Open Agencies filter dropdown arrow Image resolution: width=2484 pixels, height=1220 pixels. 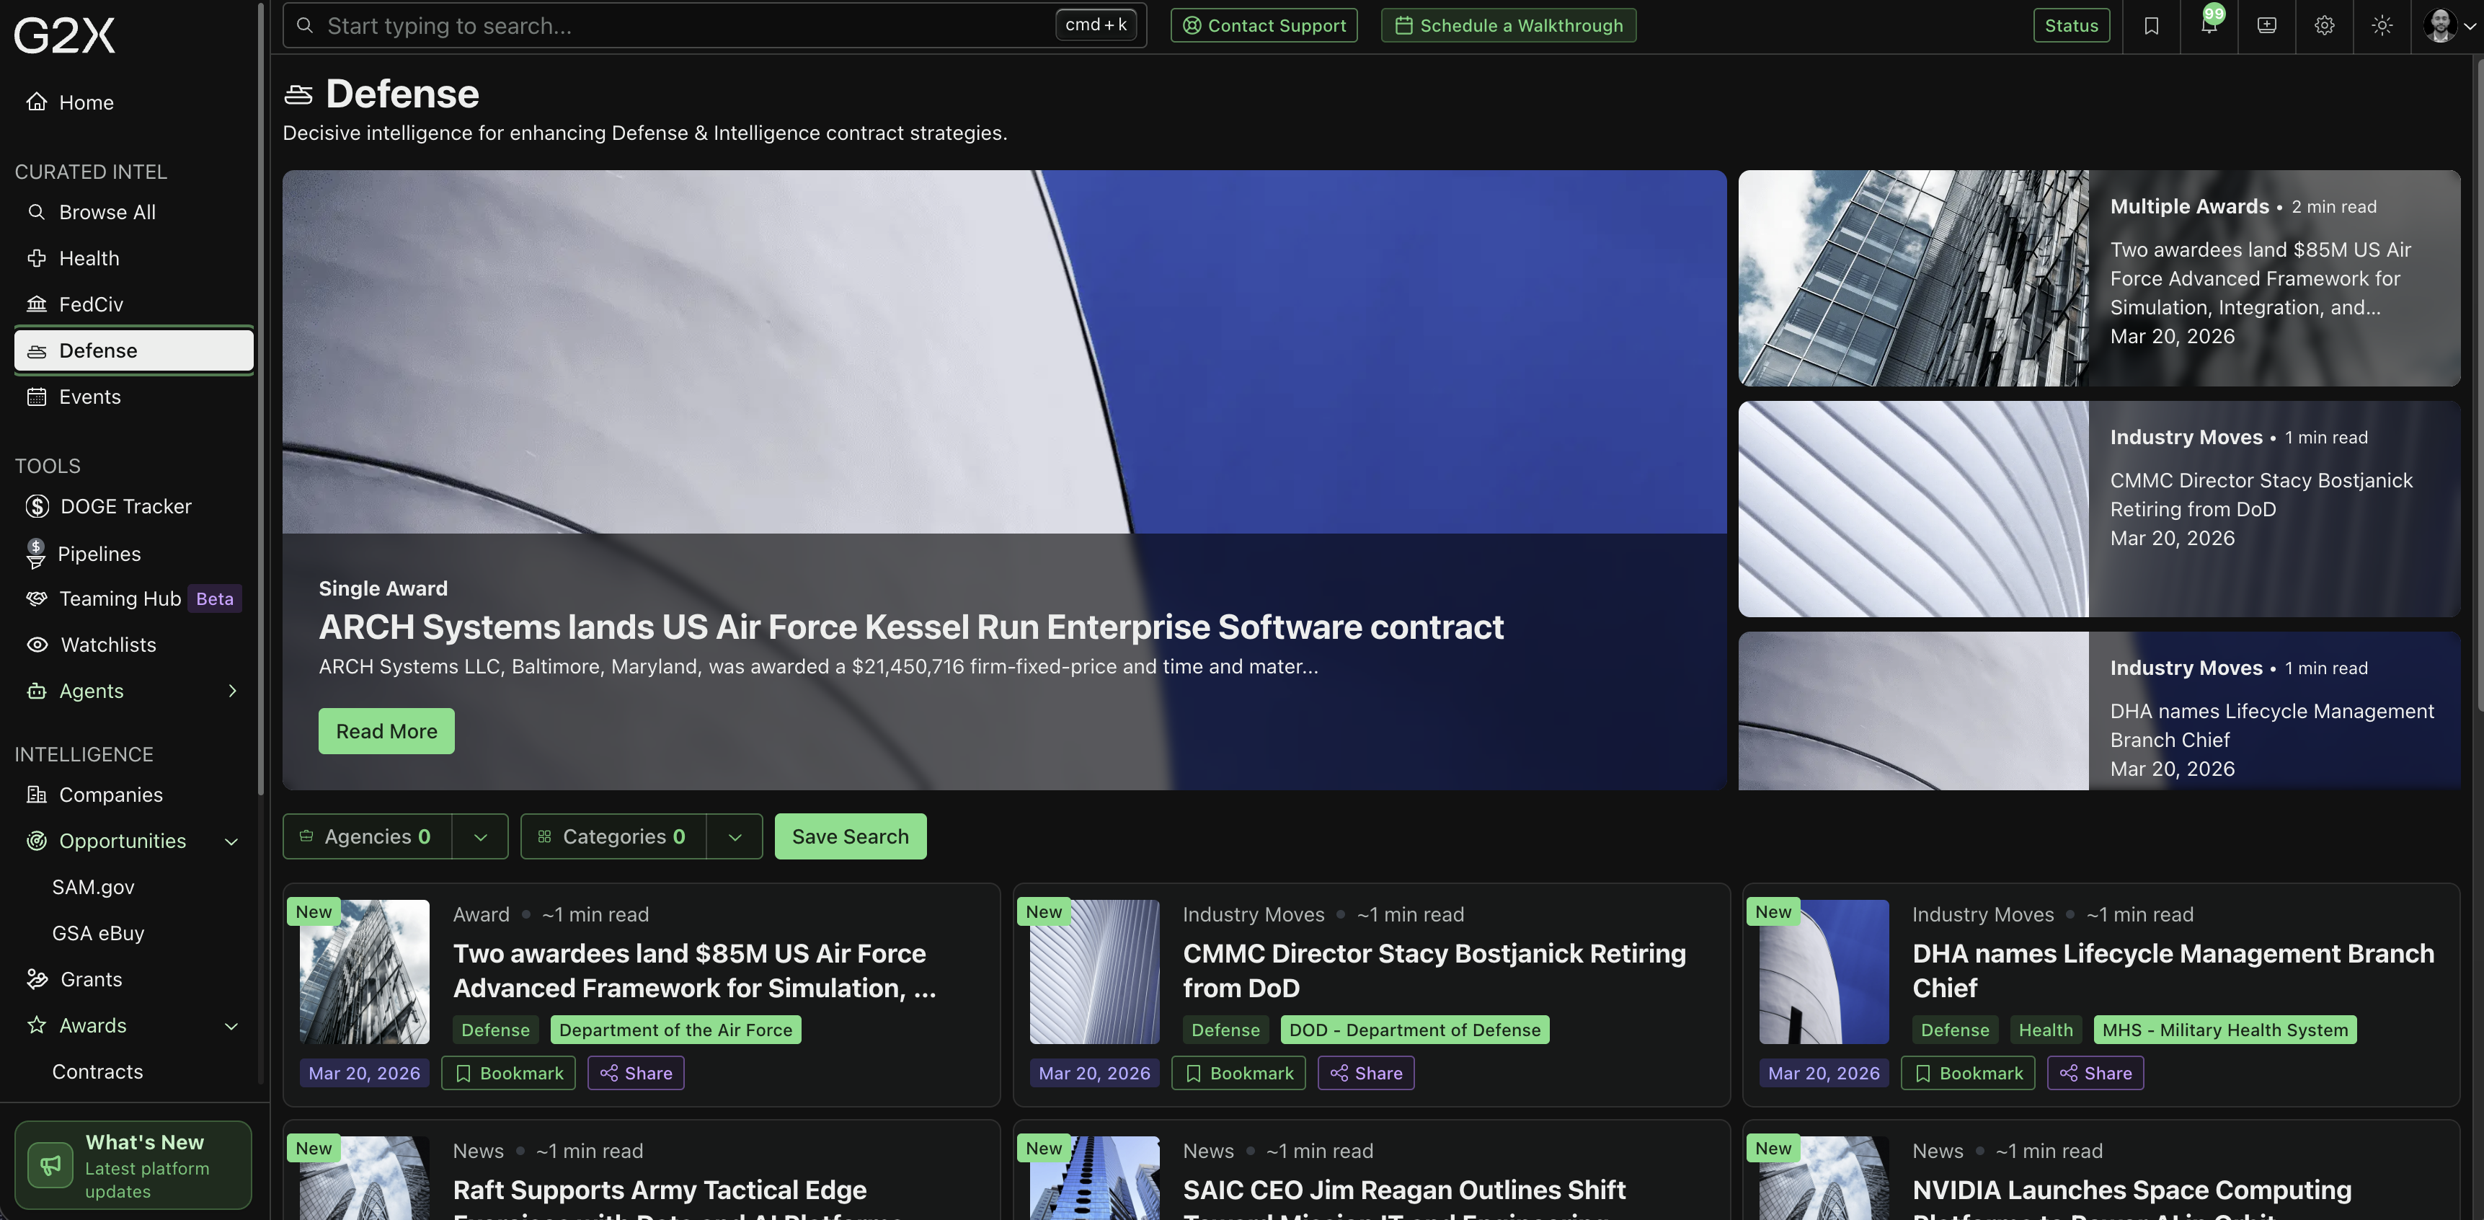click(x=480, y=837)
